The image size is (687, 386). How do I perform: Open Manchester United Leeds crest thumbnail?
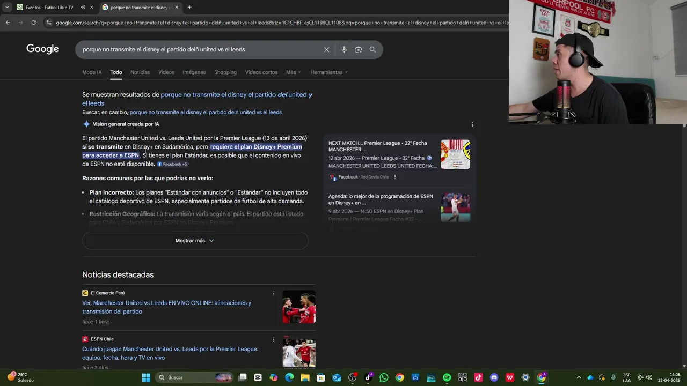click(x=455, y=154)
